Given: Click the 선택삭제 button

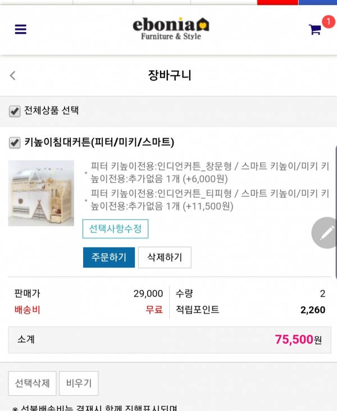Looking at the screenshot, I should (32, 383).
